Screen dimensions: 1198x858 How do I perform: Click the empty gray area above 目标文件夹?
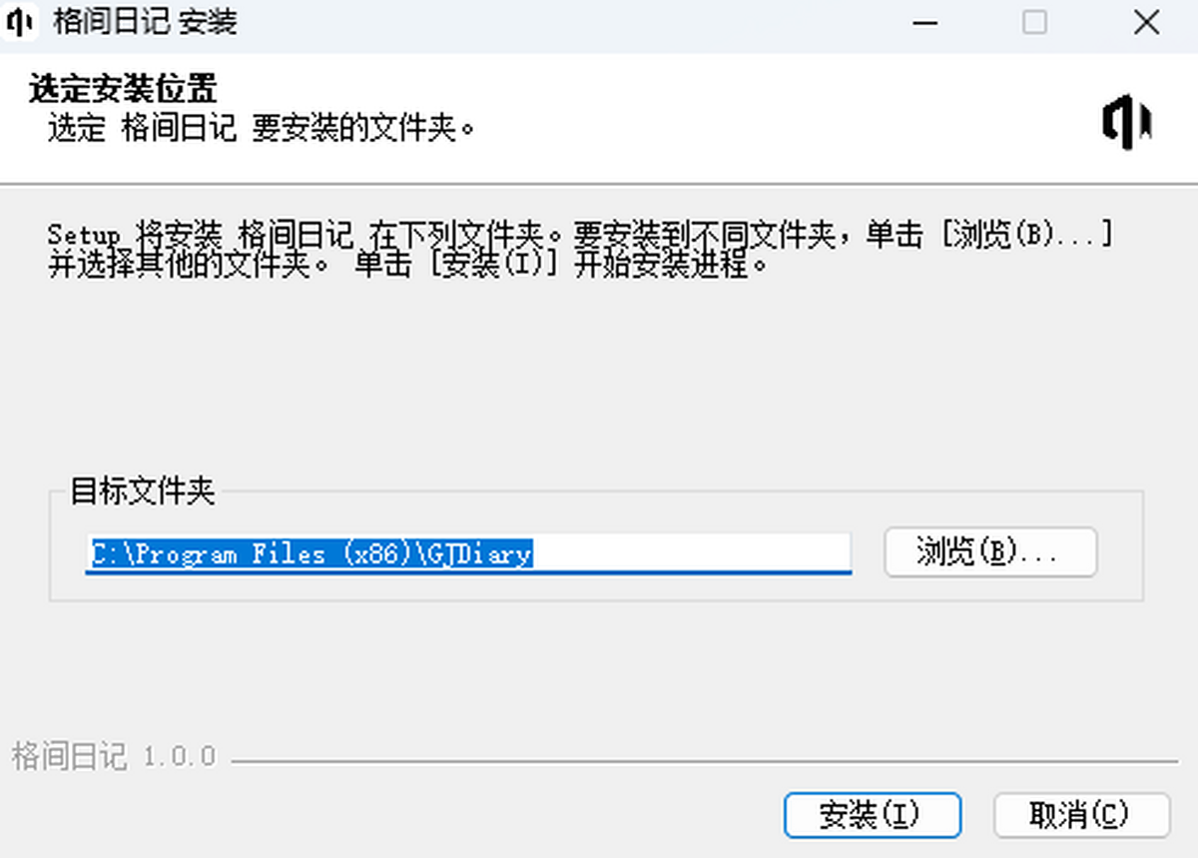[x=599, y=380]
